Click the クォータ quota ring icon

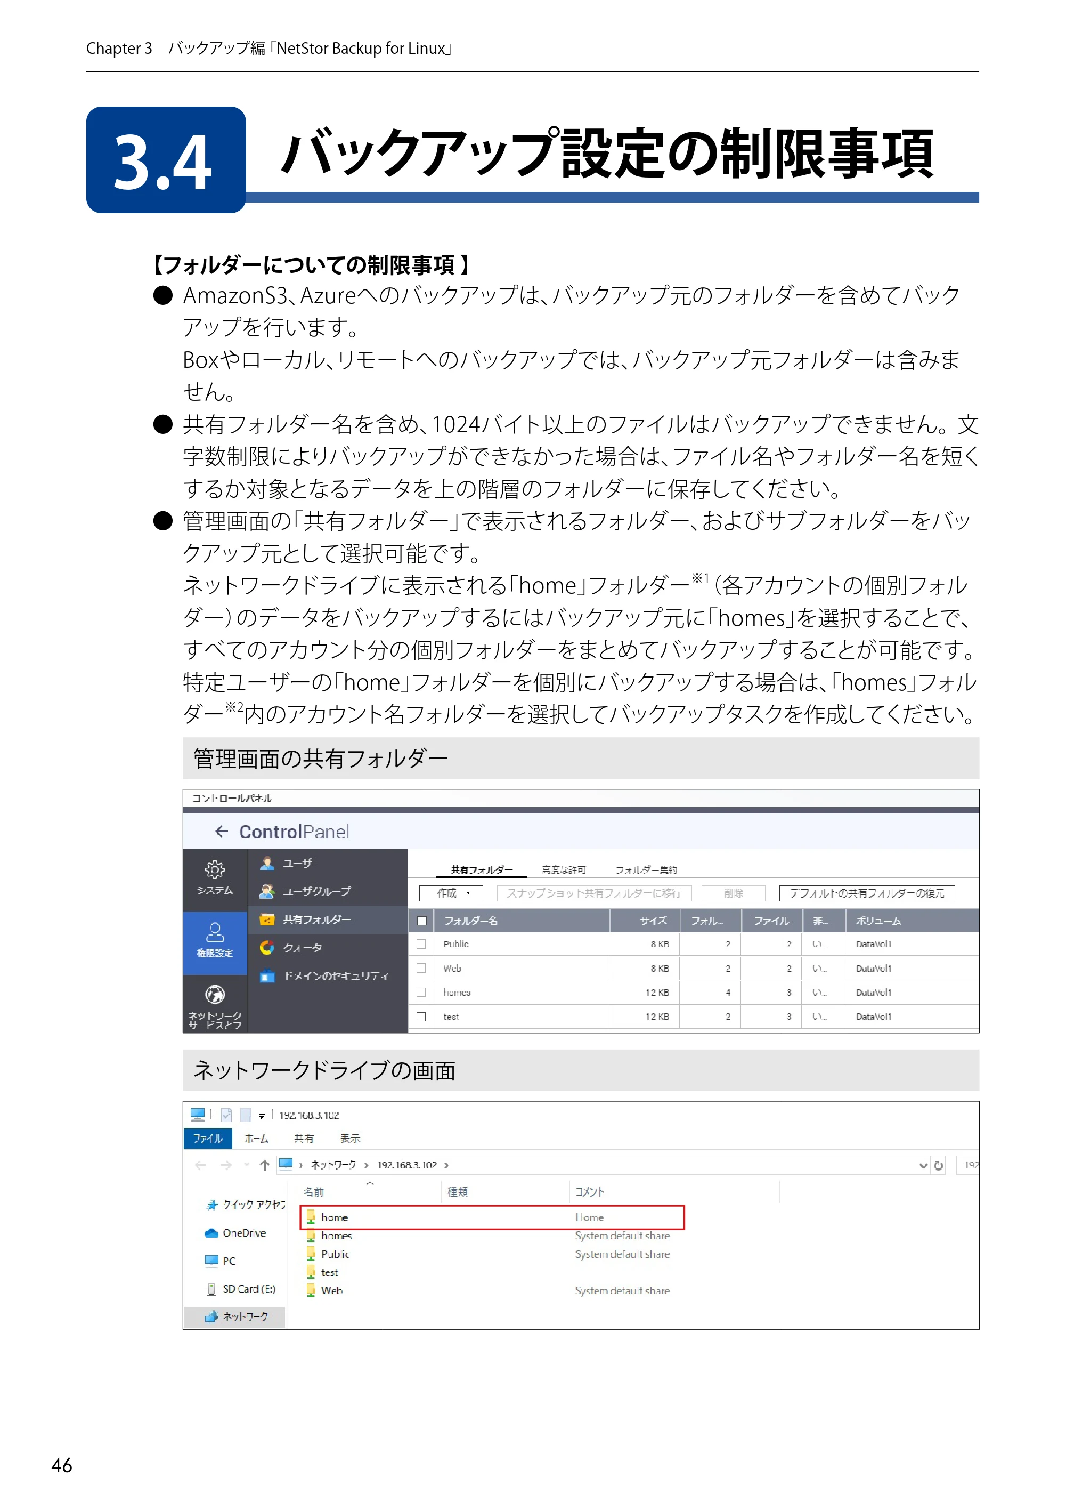point(266,947)
